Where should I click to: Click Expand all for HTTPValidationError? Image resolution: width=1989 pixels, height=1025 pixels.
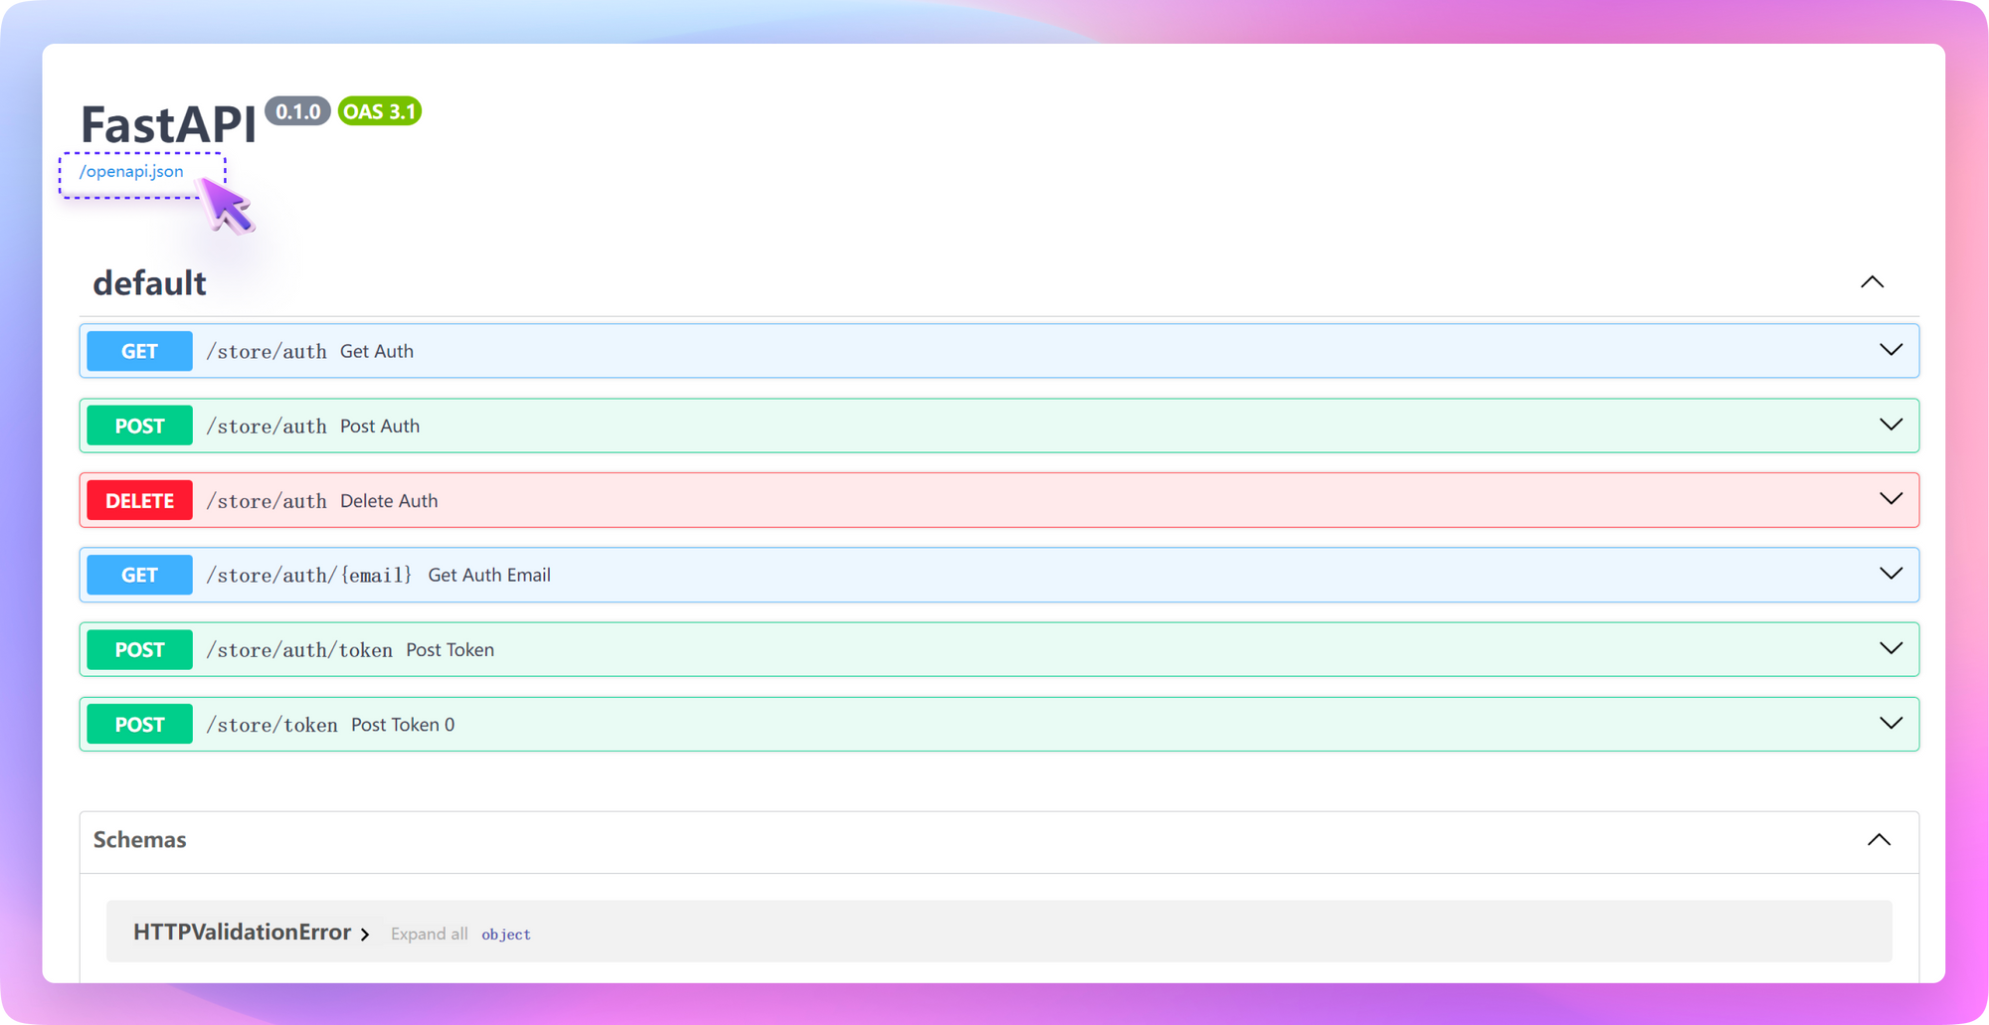[x=429, y=934]
